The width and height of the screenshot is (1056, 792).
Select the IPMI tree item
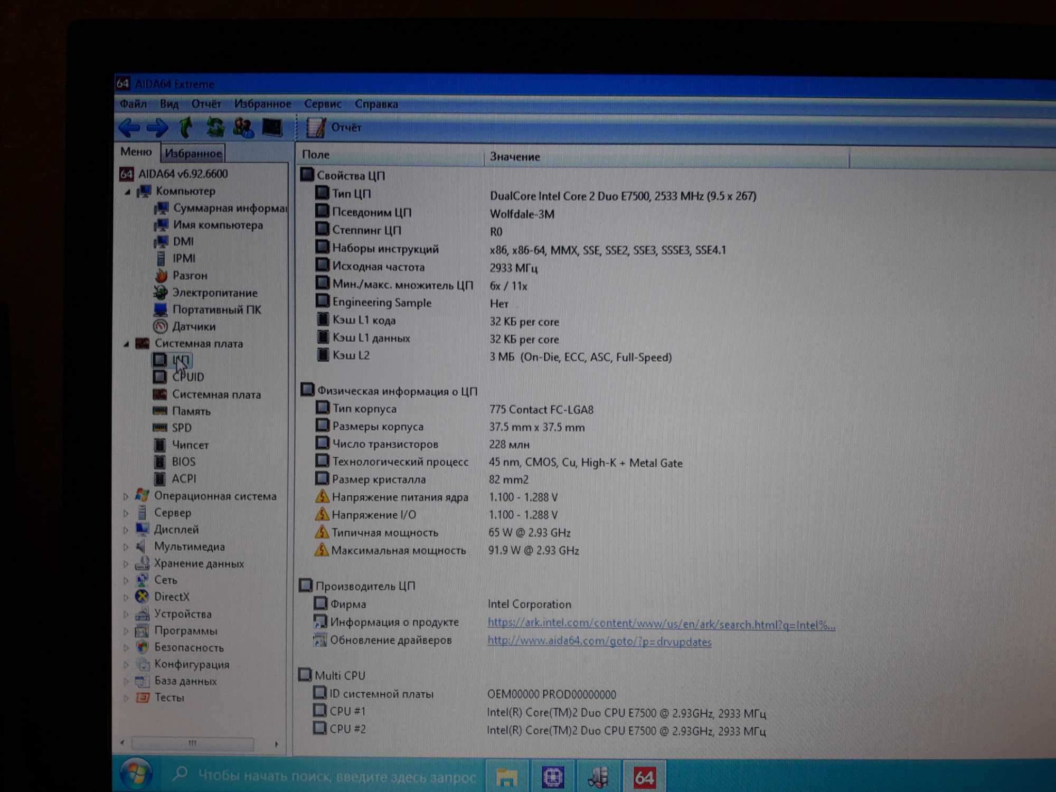[x=175, y=258]
